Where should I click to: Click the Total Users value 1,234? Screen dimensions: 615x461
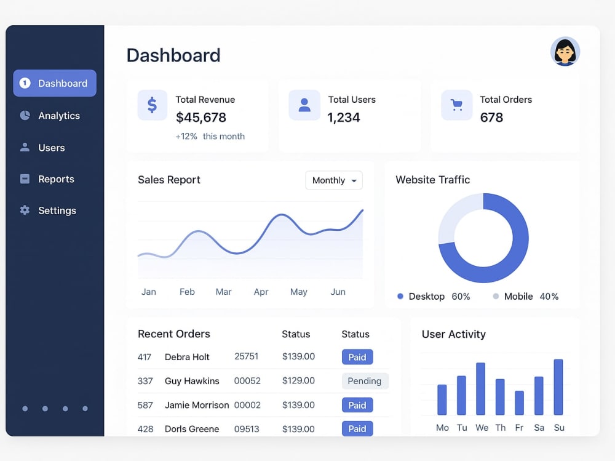point(344,118)
